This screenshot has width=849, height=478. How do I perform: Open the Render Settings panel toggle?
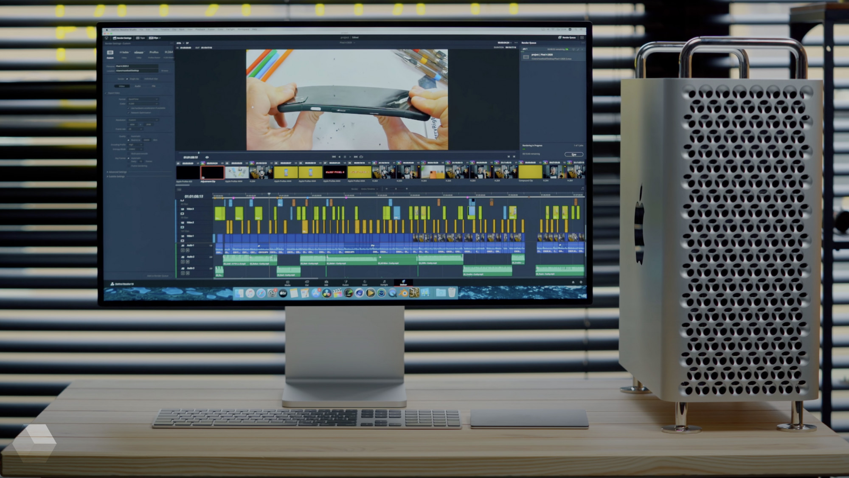[122, 38]
